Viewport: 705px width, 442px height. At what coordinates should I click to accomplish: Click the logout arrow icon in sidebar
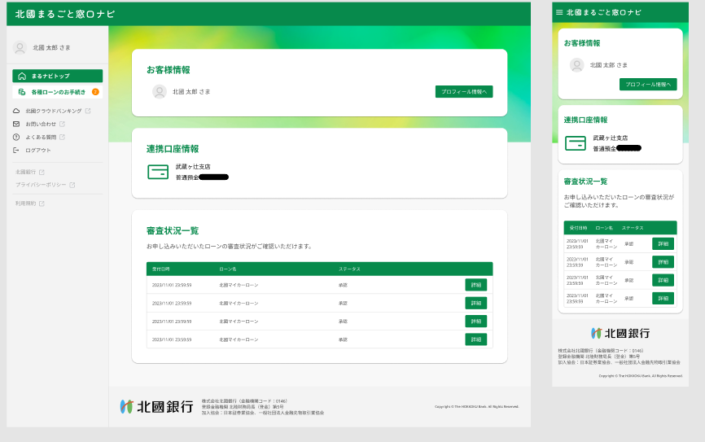(x=16, y=150)
